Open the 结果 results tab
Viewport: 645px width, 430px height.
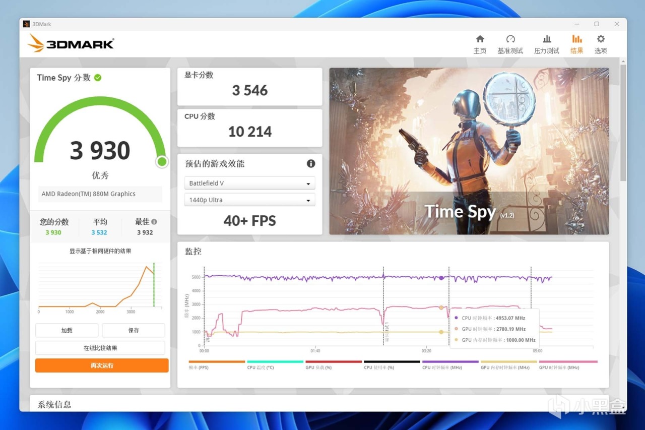point(577,44)
